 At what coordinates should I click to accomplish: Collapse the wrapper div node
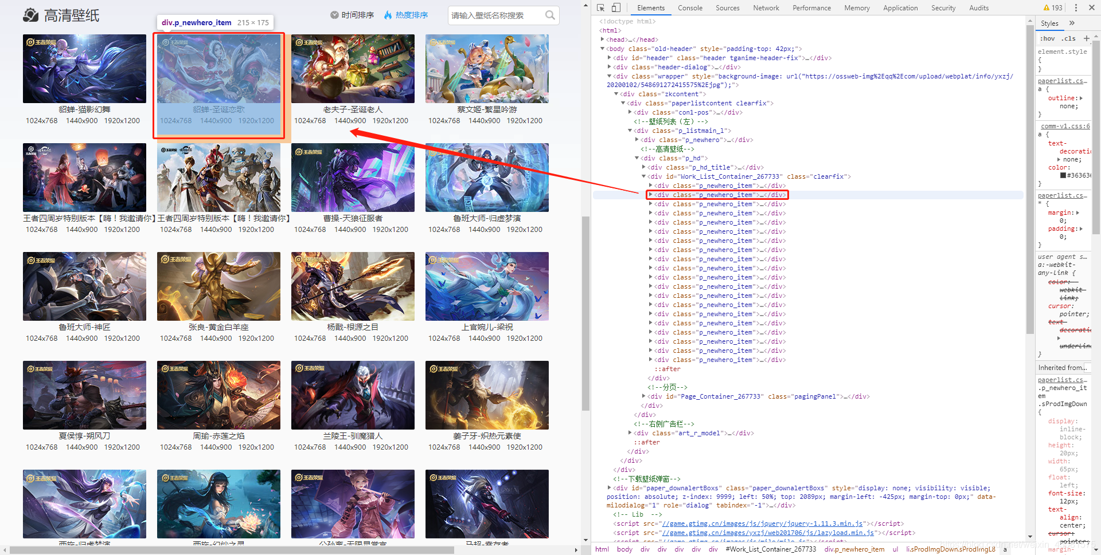tap(609, 76)
